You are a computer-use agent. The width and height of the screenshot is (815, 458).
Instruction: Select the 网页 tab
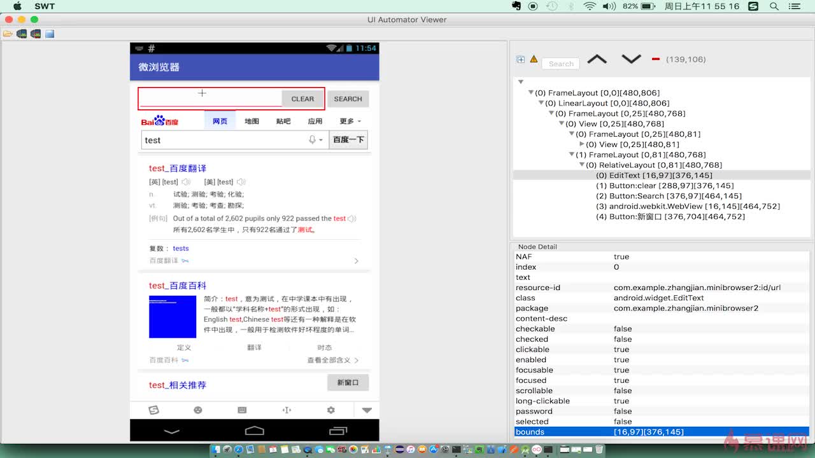click(x=220, y=121)
